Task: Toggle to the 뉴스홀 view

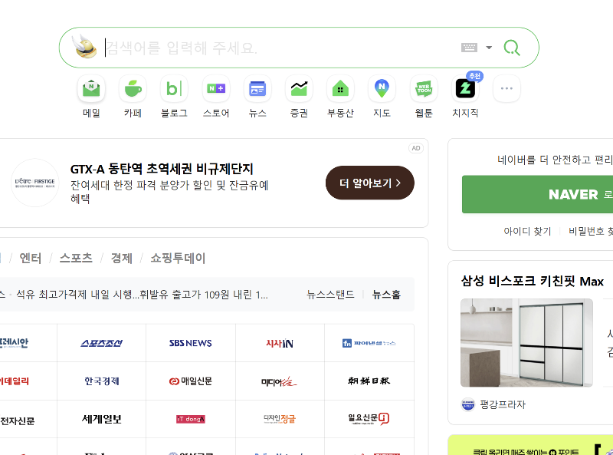Action: pos(387,295)
